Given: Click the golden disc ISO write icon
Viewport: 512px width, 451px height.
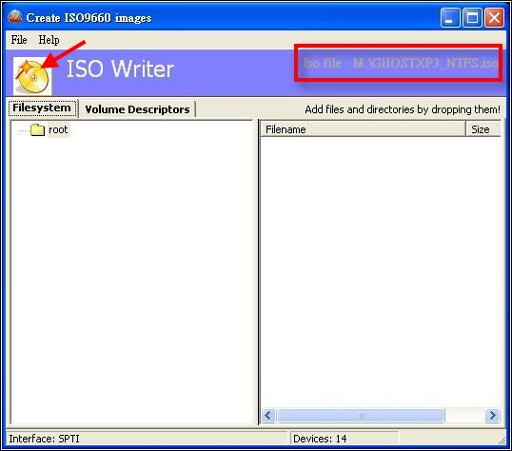Looking at the screenshot, I should coord(32,76).
